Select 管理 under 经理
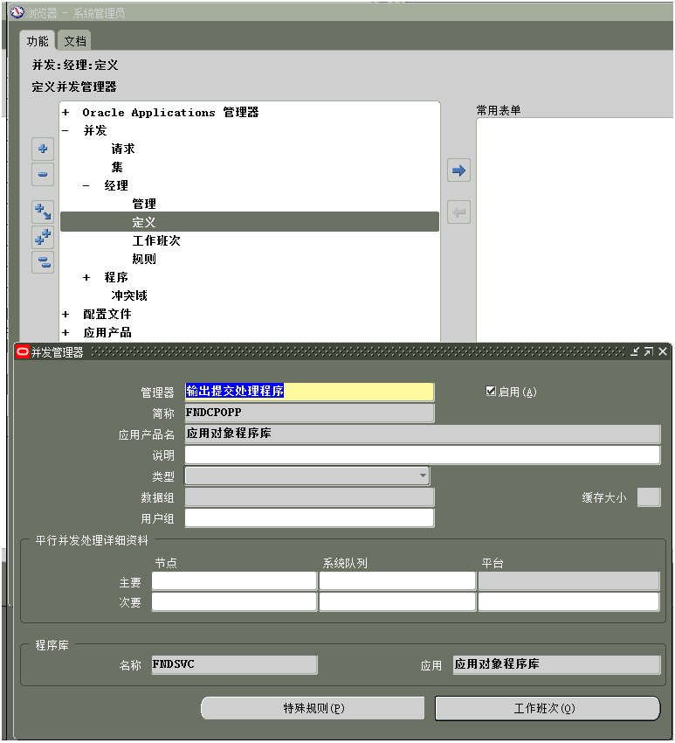The width and height of the screenshot is (675, 743). coord(144,204)
